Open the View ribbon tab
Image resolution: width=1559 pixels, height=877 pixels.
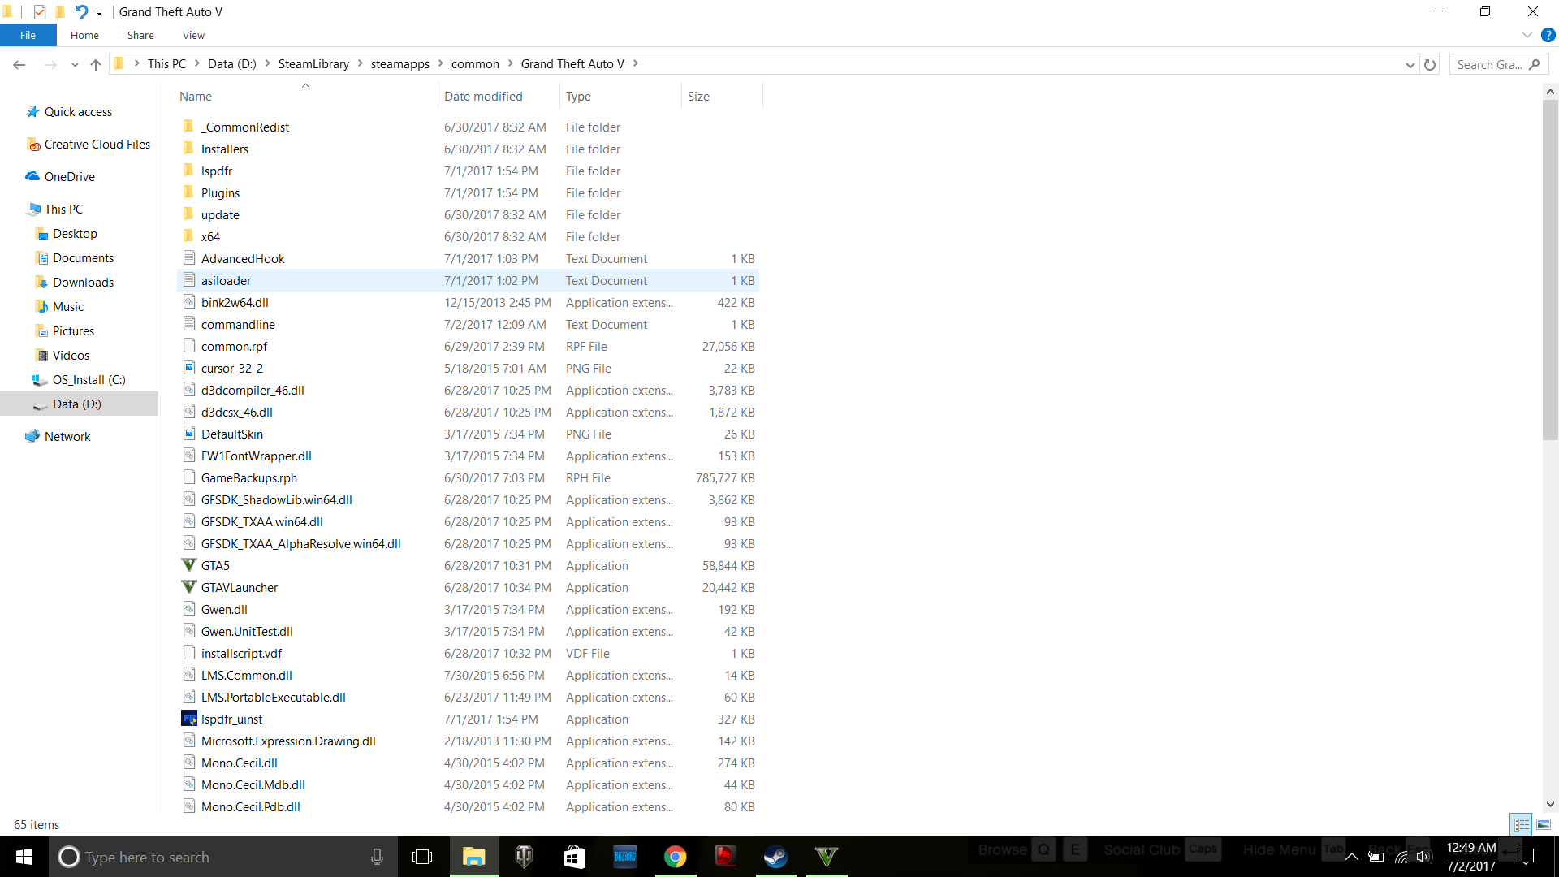193,35
